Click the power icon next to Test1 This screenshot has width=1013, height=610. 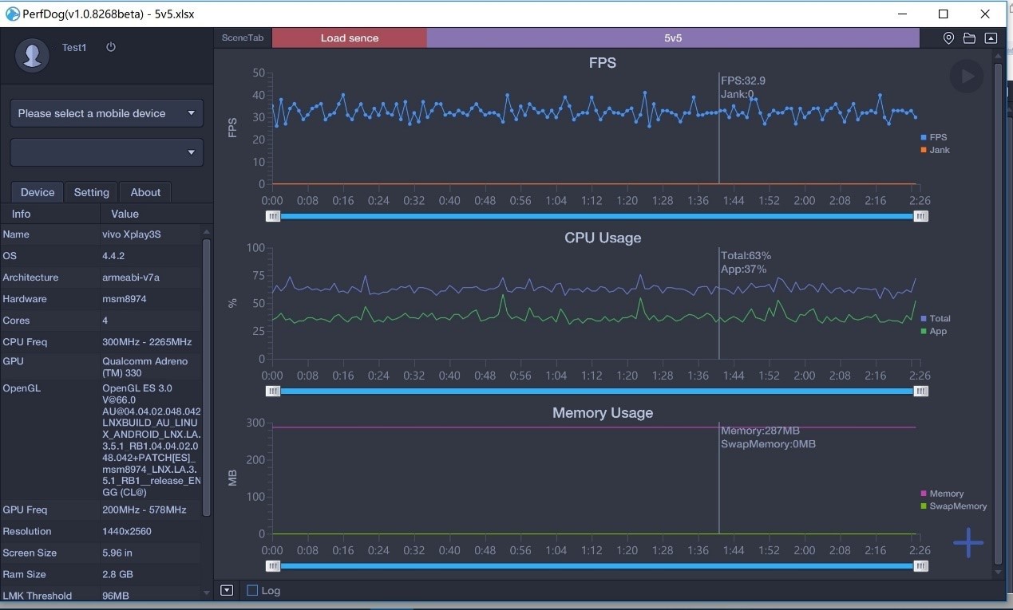[x=110, y=47]
